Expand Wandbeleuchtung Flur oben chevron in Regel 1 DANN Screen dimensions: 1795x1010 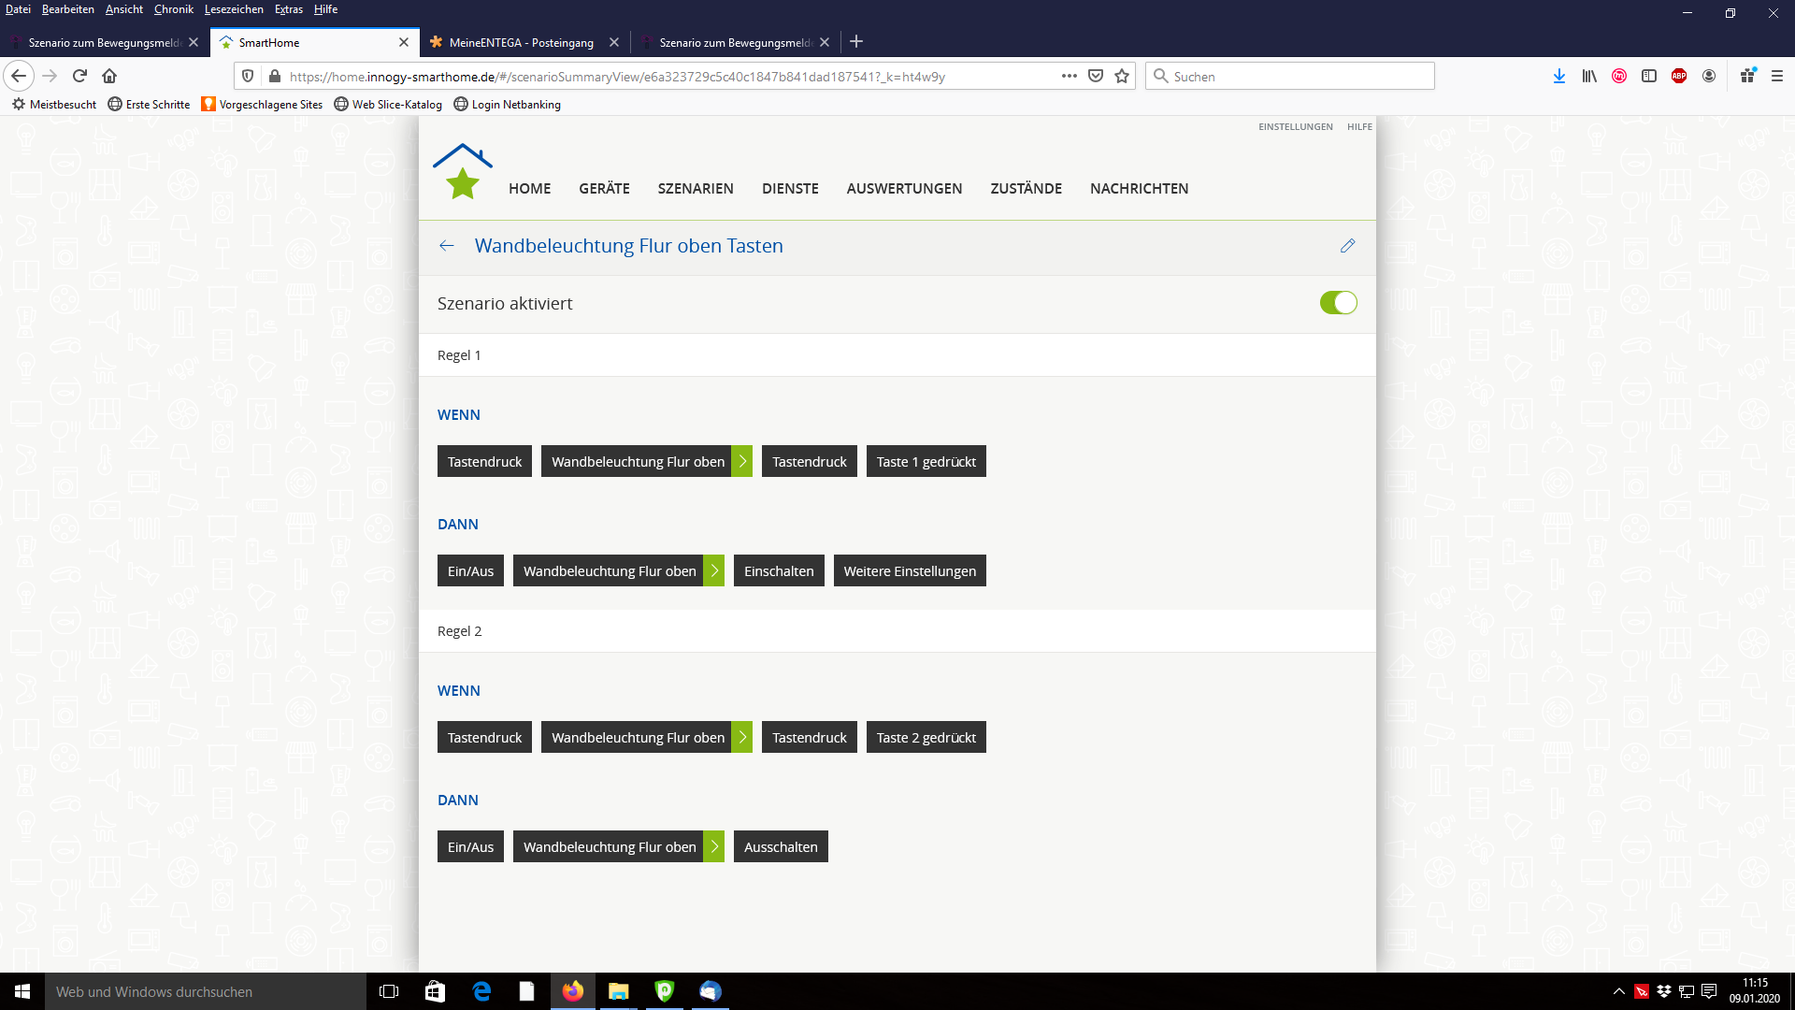(714, 570)
